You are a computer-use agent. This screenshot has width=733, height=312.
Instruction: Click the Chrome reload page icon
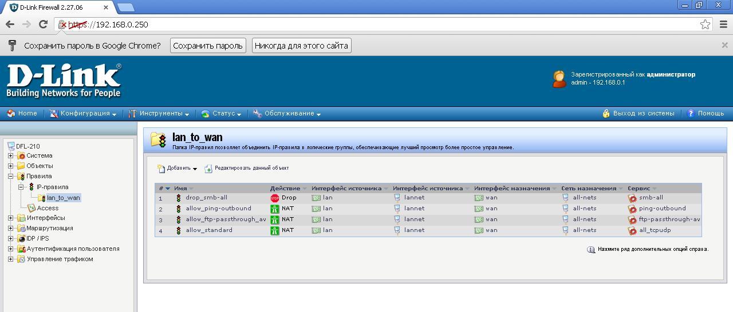coord(43,25)
